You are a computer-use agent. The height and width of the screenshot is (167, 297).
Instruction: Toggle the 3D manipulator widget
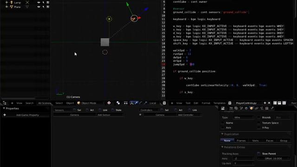pyautogui.click(x=132, y=103)
